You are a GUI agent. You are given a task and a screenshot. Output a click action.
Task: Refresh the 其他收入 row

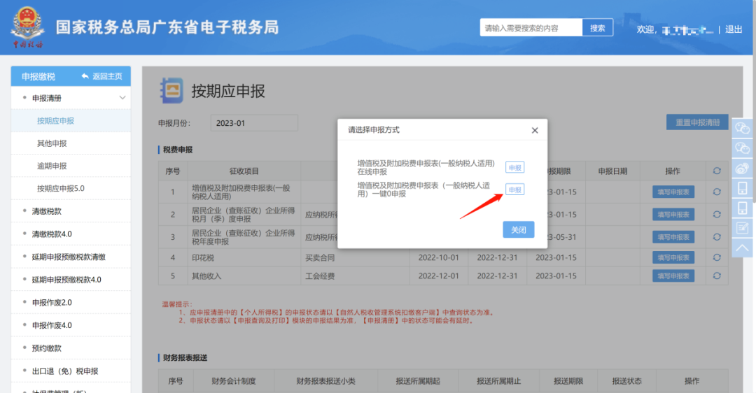point(717,276)
